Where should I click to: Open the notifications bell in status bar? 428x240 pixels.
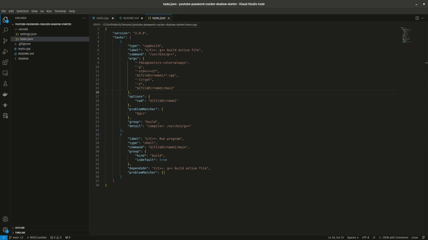coord(423,238)
